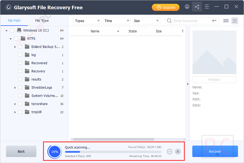Open the Size filter dropdown
Screen dimensions: 244x163
(146, 21)
